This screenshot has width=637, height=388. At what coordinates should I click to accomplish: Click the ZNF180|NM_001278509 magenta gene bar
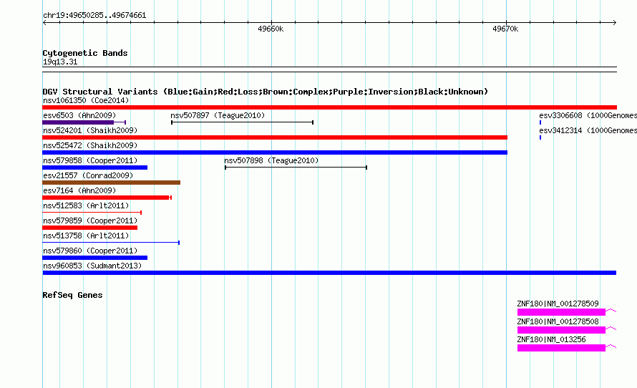561,312
